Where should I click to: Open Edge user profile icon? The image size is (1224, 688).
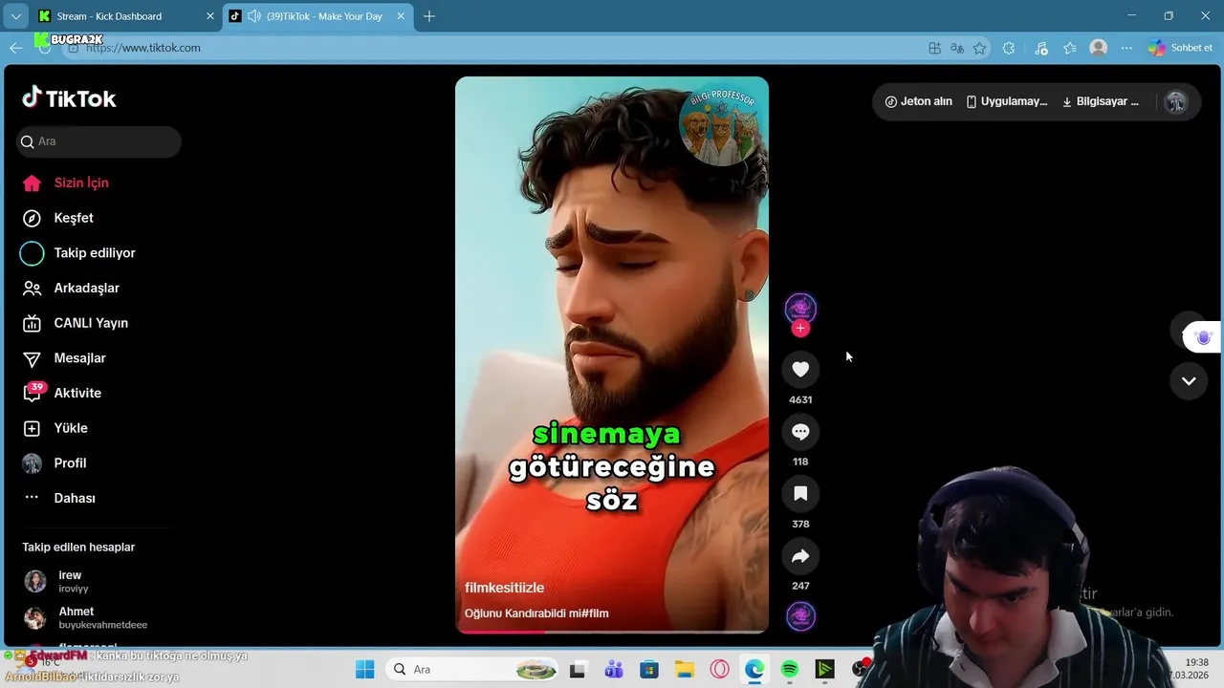(x=1099, y=48)
